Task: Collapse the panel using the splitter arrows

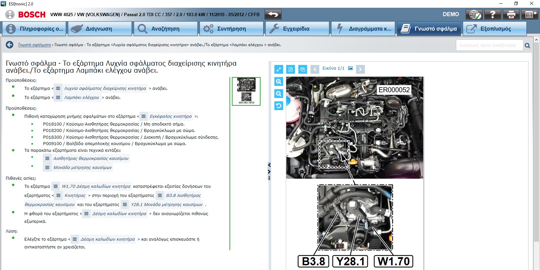Action: [269, 168]
